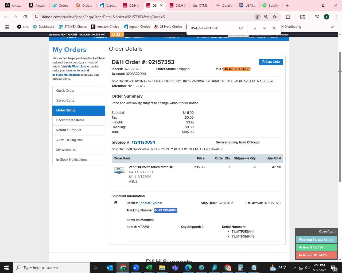Screen dimensions: 342x273
Task: Open My Watch List sidebar item
Action: (x=79, y=150)
